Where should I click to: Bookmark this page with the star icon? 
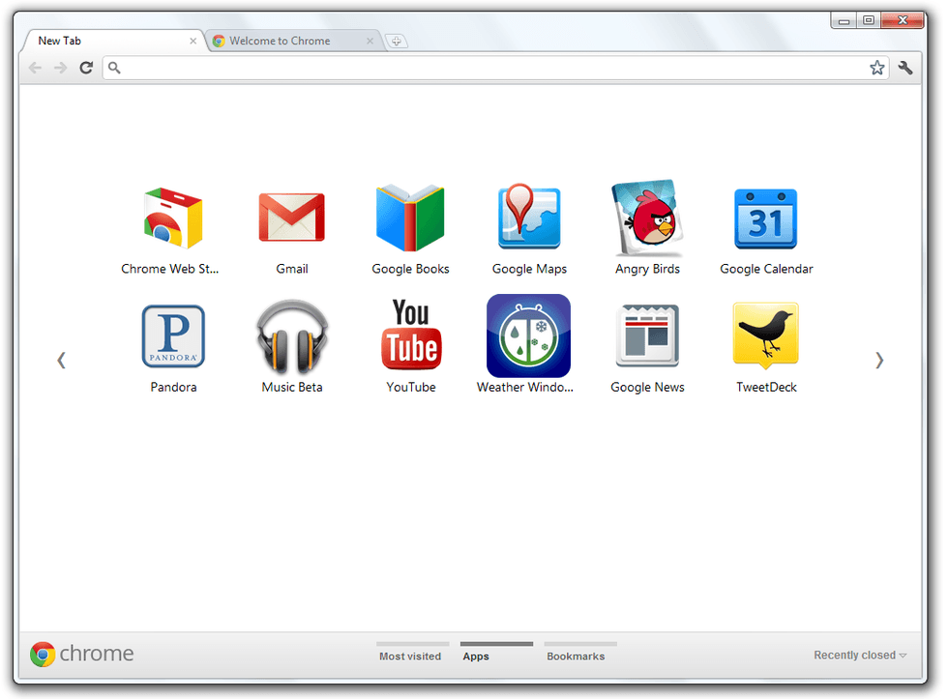(876, 68)
